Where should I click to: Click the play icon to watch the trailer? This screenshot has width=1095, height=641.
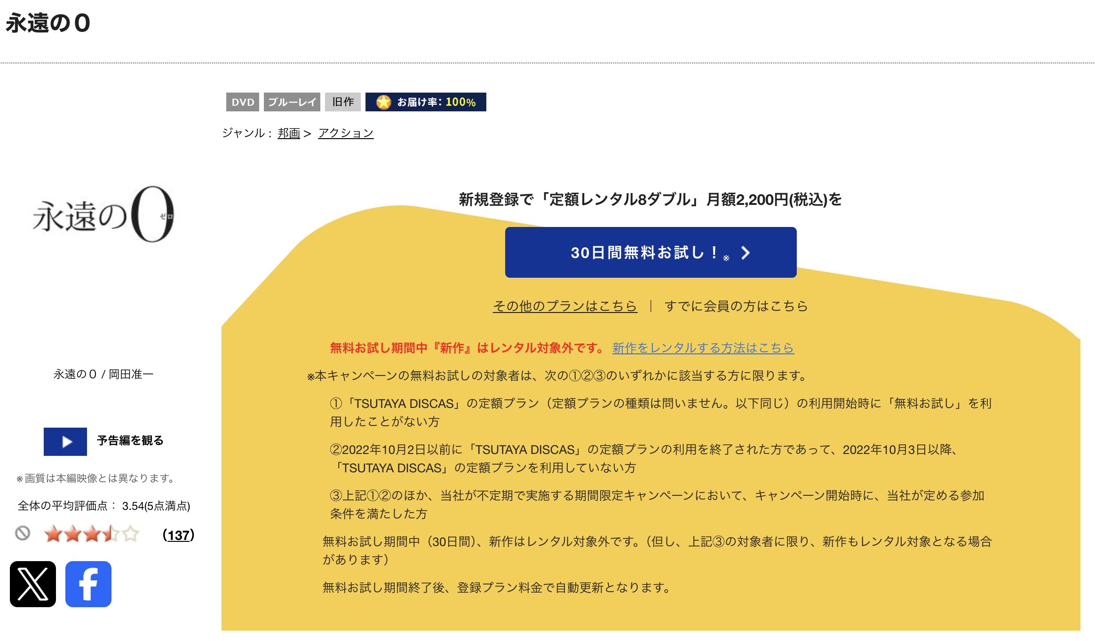pyautogui.click(x=65, y=441)
